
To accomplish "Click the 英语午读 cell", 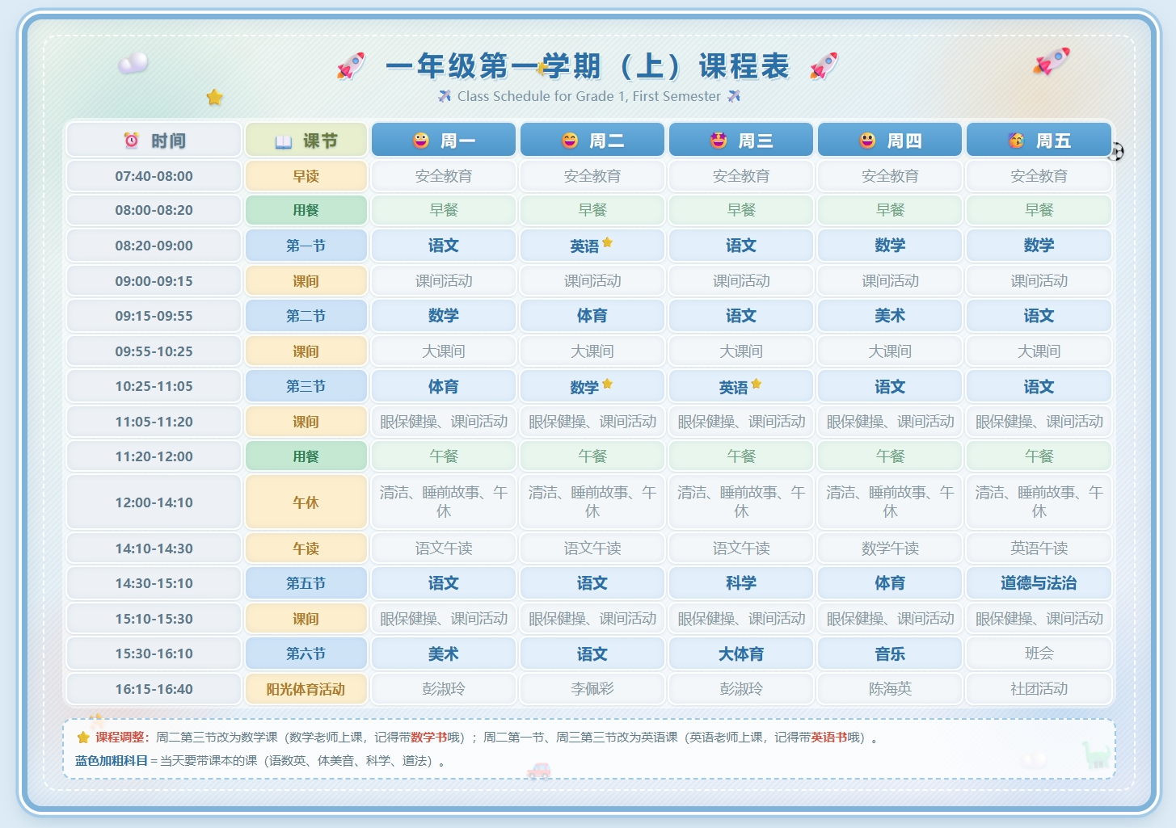I will pos(1039,548).
